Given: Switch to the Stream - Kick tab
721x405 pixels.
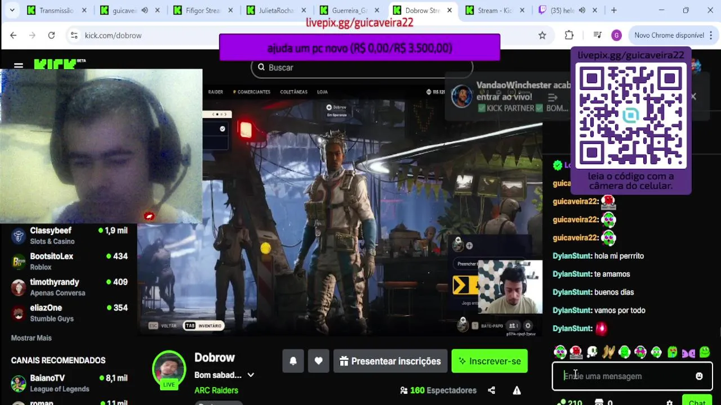Looking at the screenshot, I should (496, 10).
